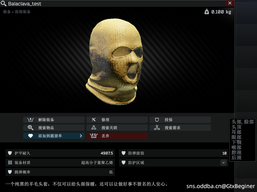Click the repair tools icon beside 修理

click(94, 120)
